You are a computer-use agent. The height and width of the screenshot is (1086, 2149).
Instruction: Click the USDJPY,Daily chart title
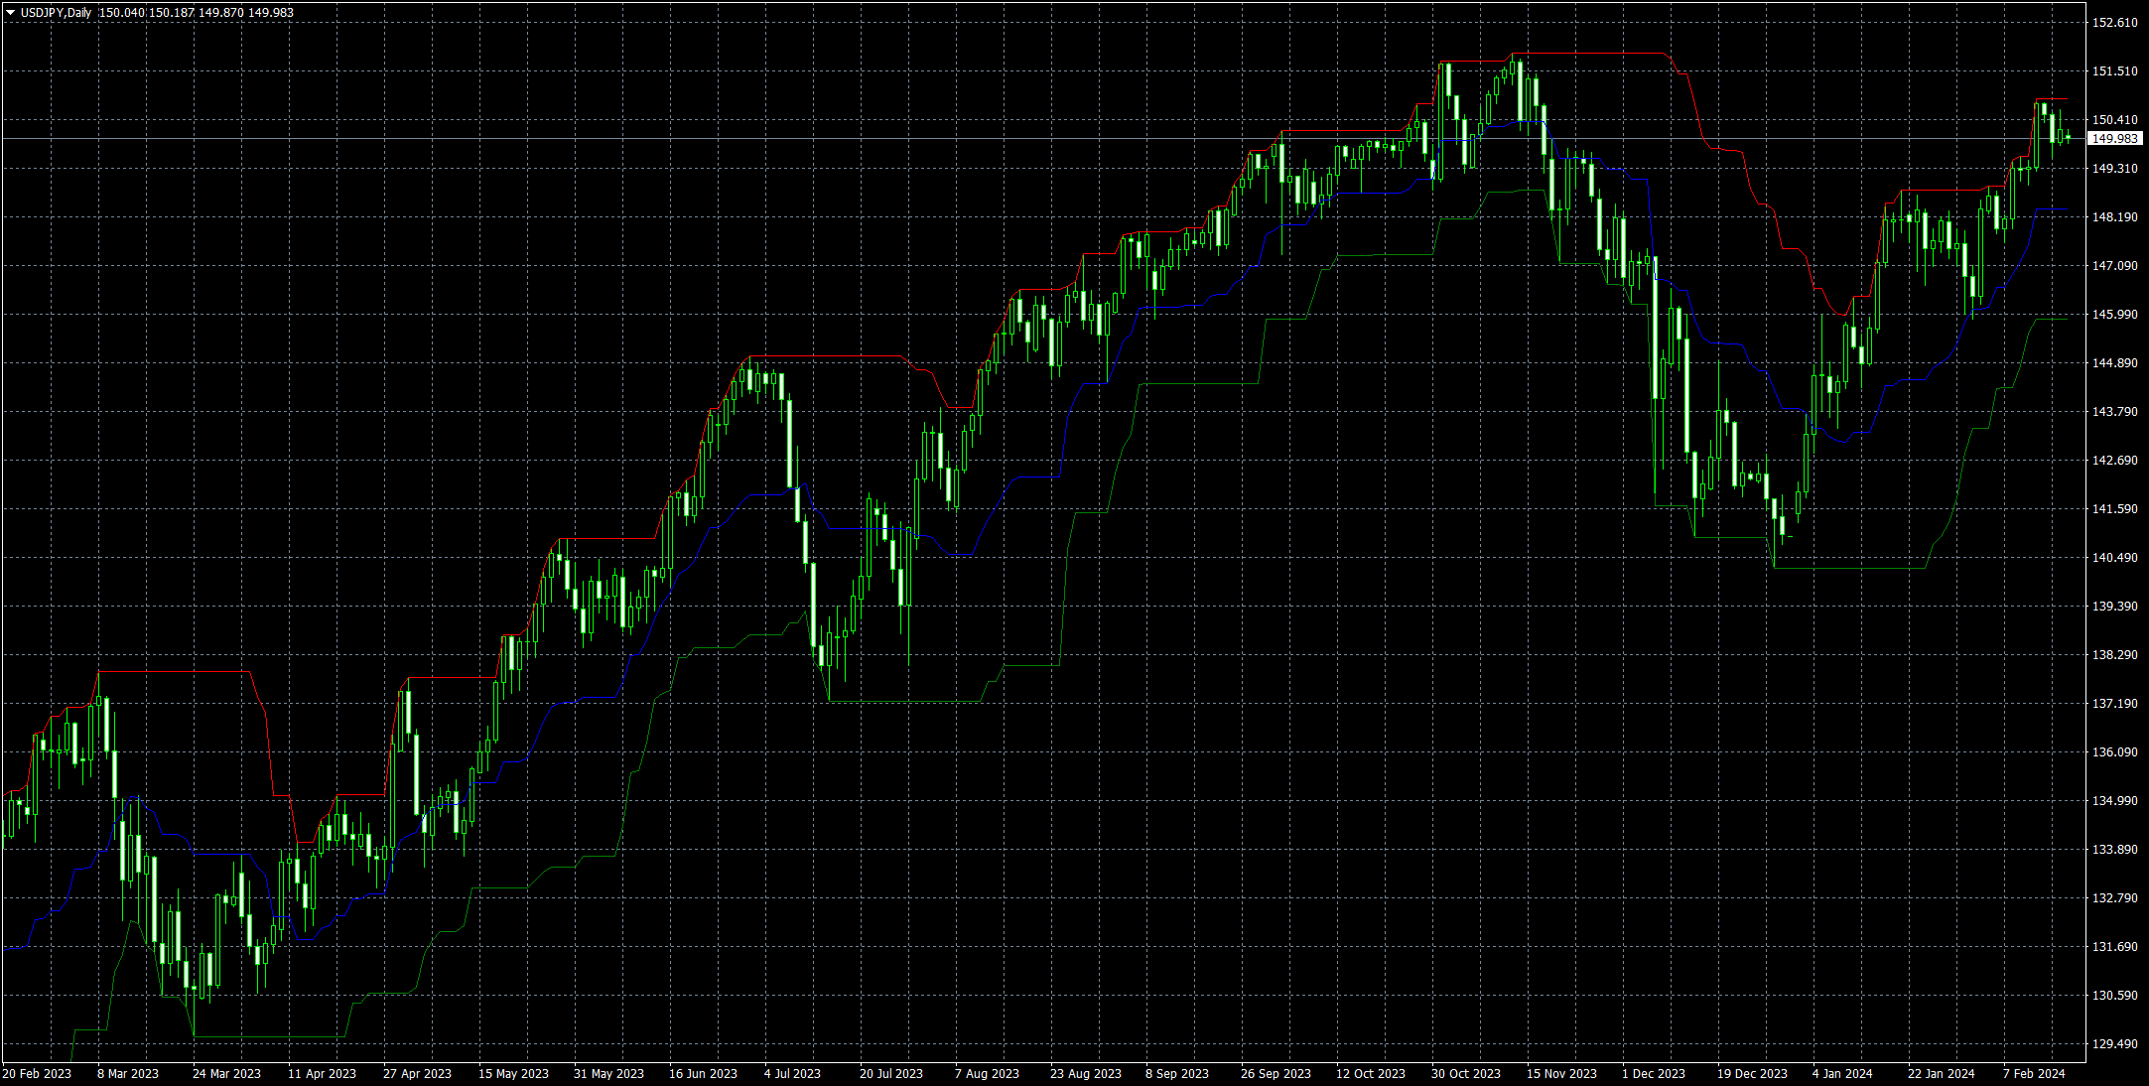coord(56,13)
